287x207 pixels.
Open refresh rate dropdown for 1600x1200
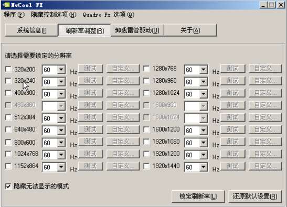tap(196, 130)
